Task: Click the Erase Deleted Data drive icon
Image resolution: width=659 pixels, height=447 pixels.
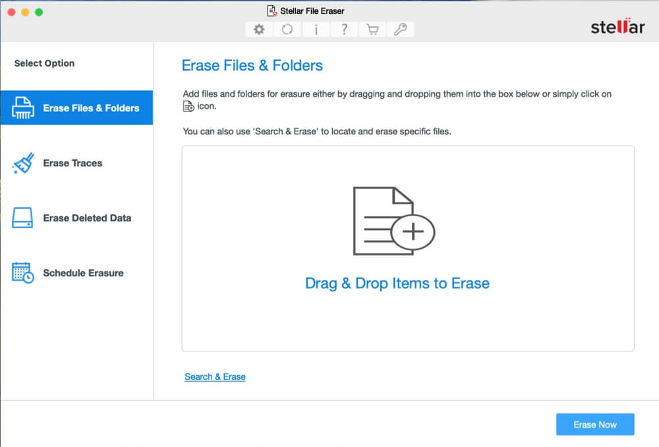Action: [x=22, y=218]
